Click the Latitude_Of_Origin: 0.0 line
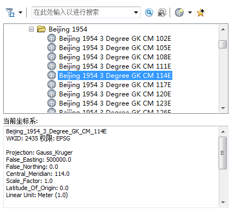This screenshot has width=235, height=214. (37, 188)
